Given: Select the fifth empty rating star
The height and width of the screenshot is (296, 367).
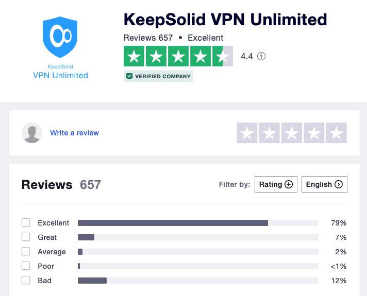Looking at the screenshot, I should (x=337, y=133).
